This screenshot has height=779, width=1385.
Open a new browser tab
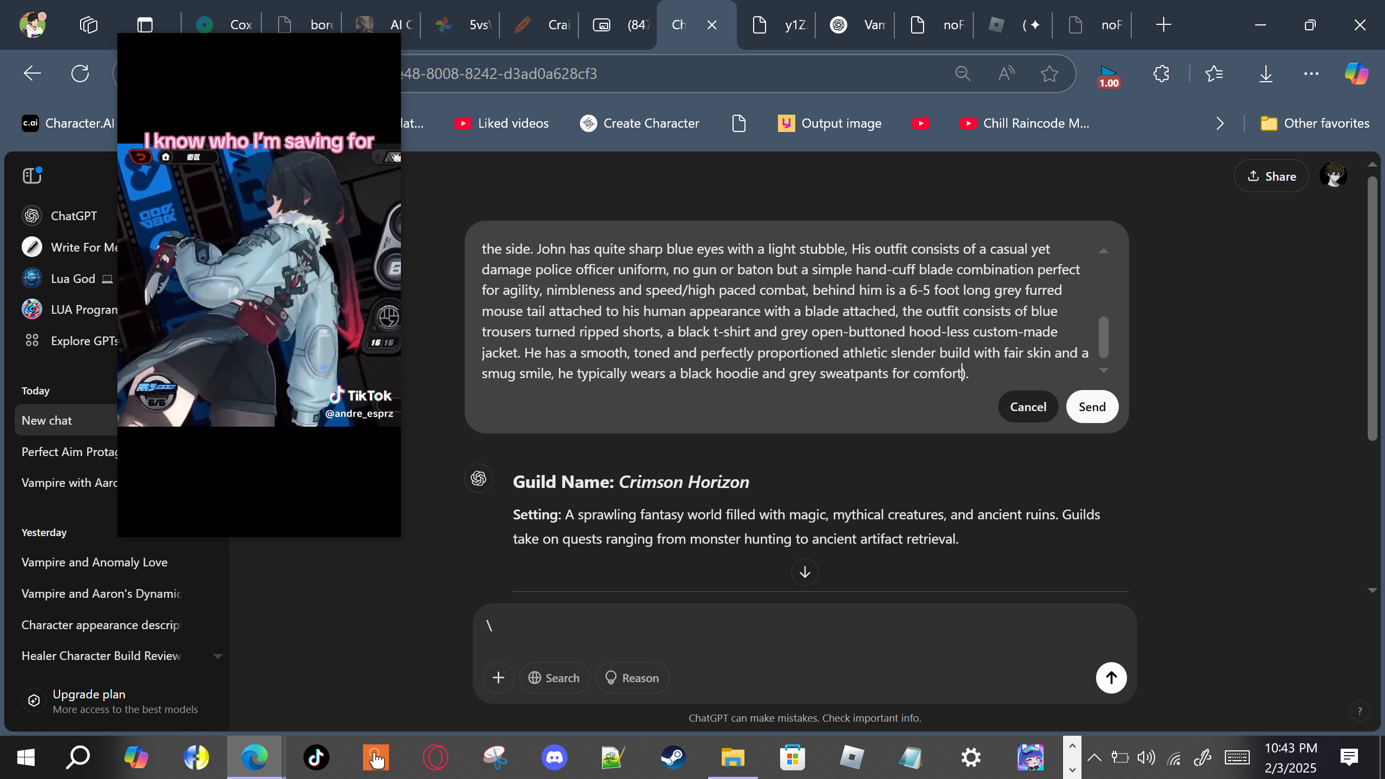point(1163,25)
